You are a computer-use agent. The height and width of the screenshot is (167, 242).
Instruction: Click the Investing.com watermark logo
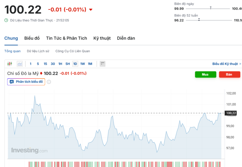(x=29, y=150)
